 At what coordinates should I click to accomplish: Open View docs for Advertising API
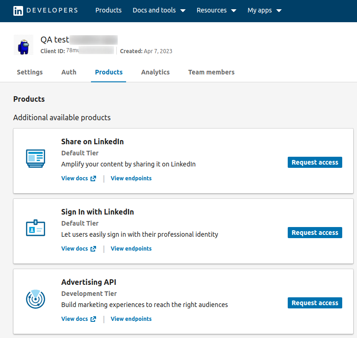pyautogui.click(x=74, y=319)
